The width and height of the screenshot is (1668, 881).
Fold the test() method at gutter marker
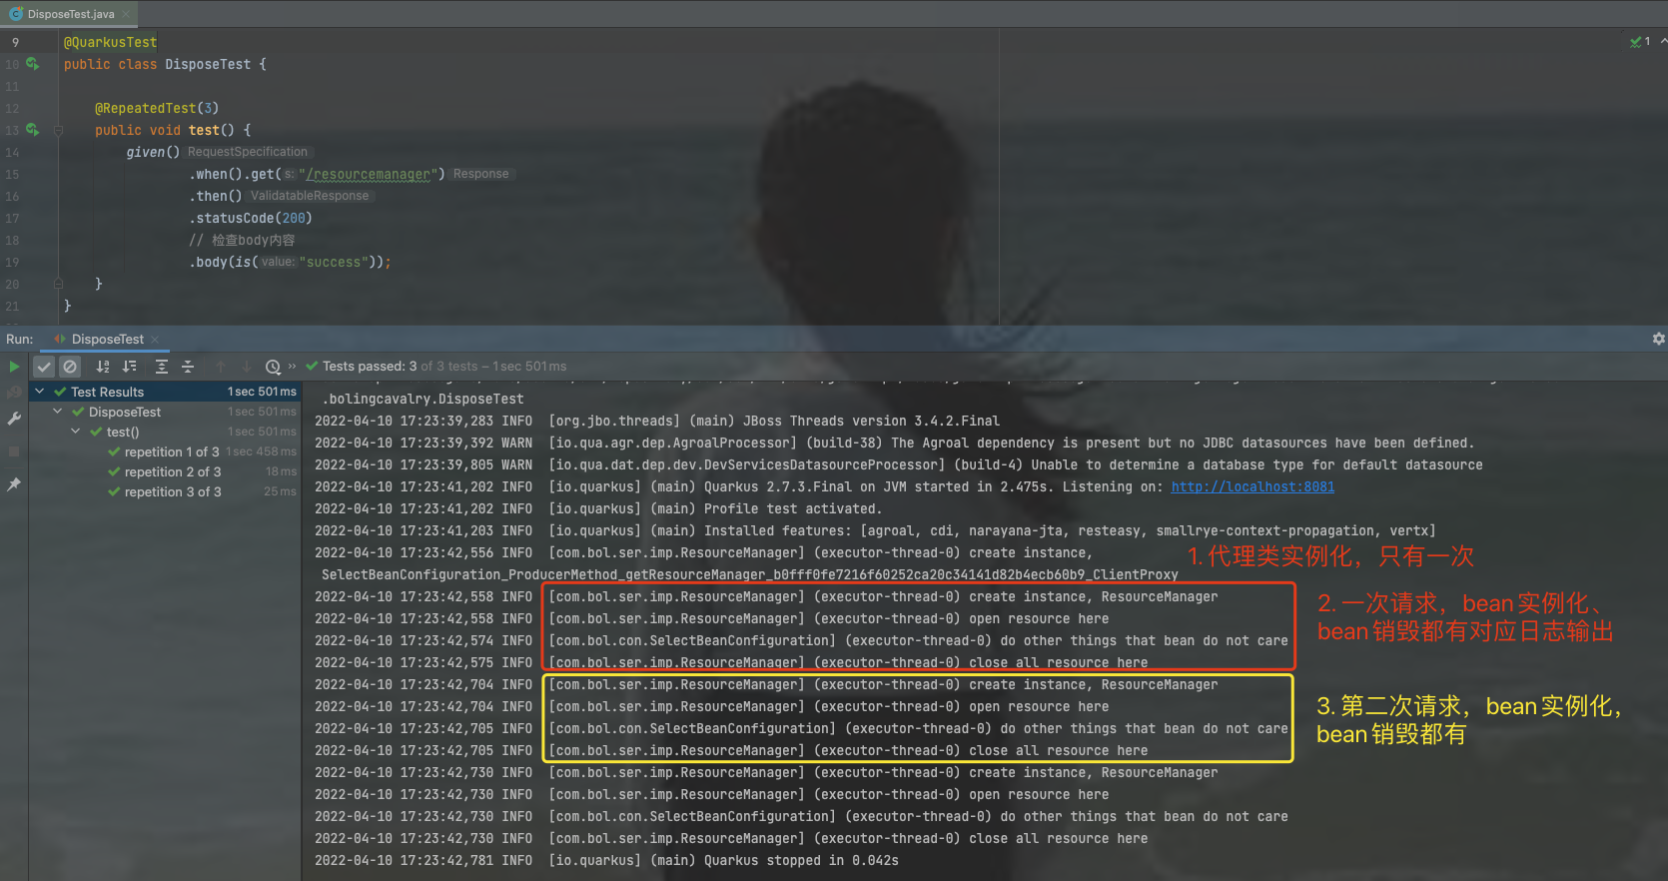click(58, 130)
